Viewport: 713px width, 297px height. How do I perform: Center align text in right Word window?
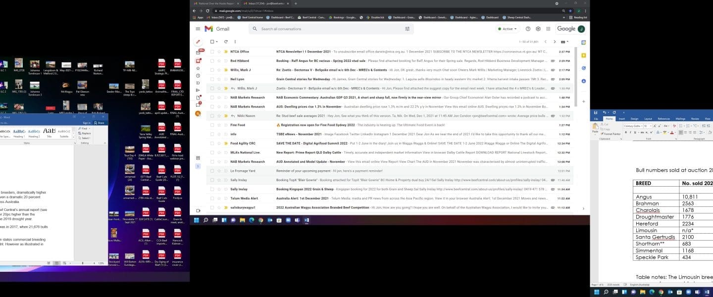686,132
